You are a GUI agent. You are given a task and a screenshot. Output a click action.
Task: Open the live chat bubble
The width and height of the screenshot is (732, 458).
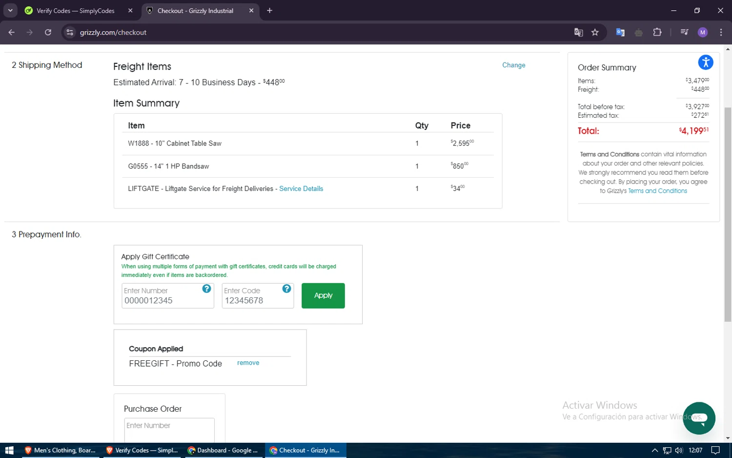pos(699,418)
